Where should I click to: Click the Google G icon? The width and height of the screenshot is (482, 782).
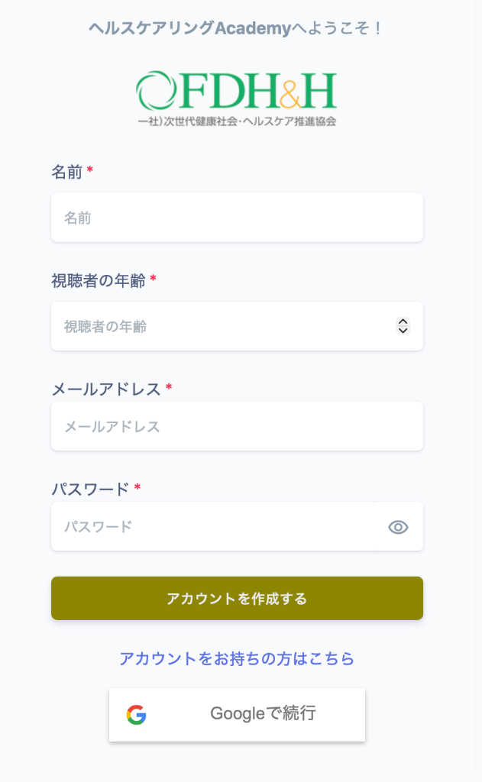point(136,715)
